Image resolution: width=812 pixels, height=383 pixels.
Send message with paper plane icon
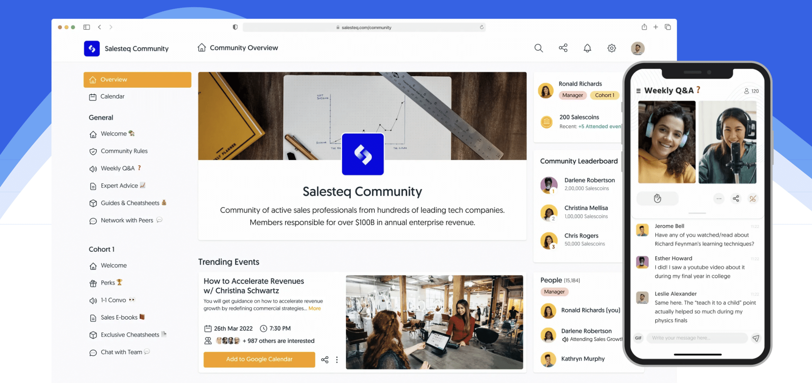[x=756, y=338]
